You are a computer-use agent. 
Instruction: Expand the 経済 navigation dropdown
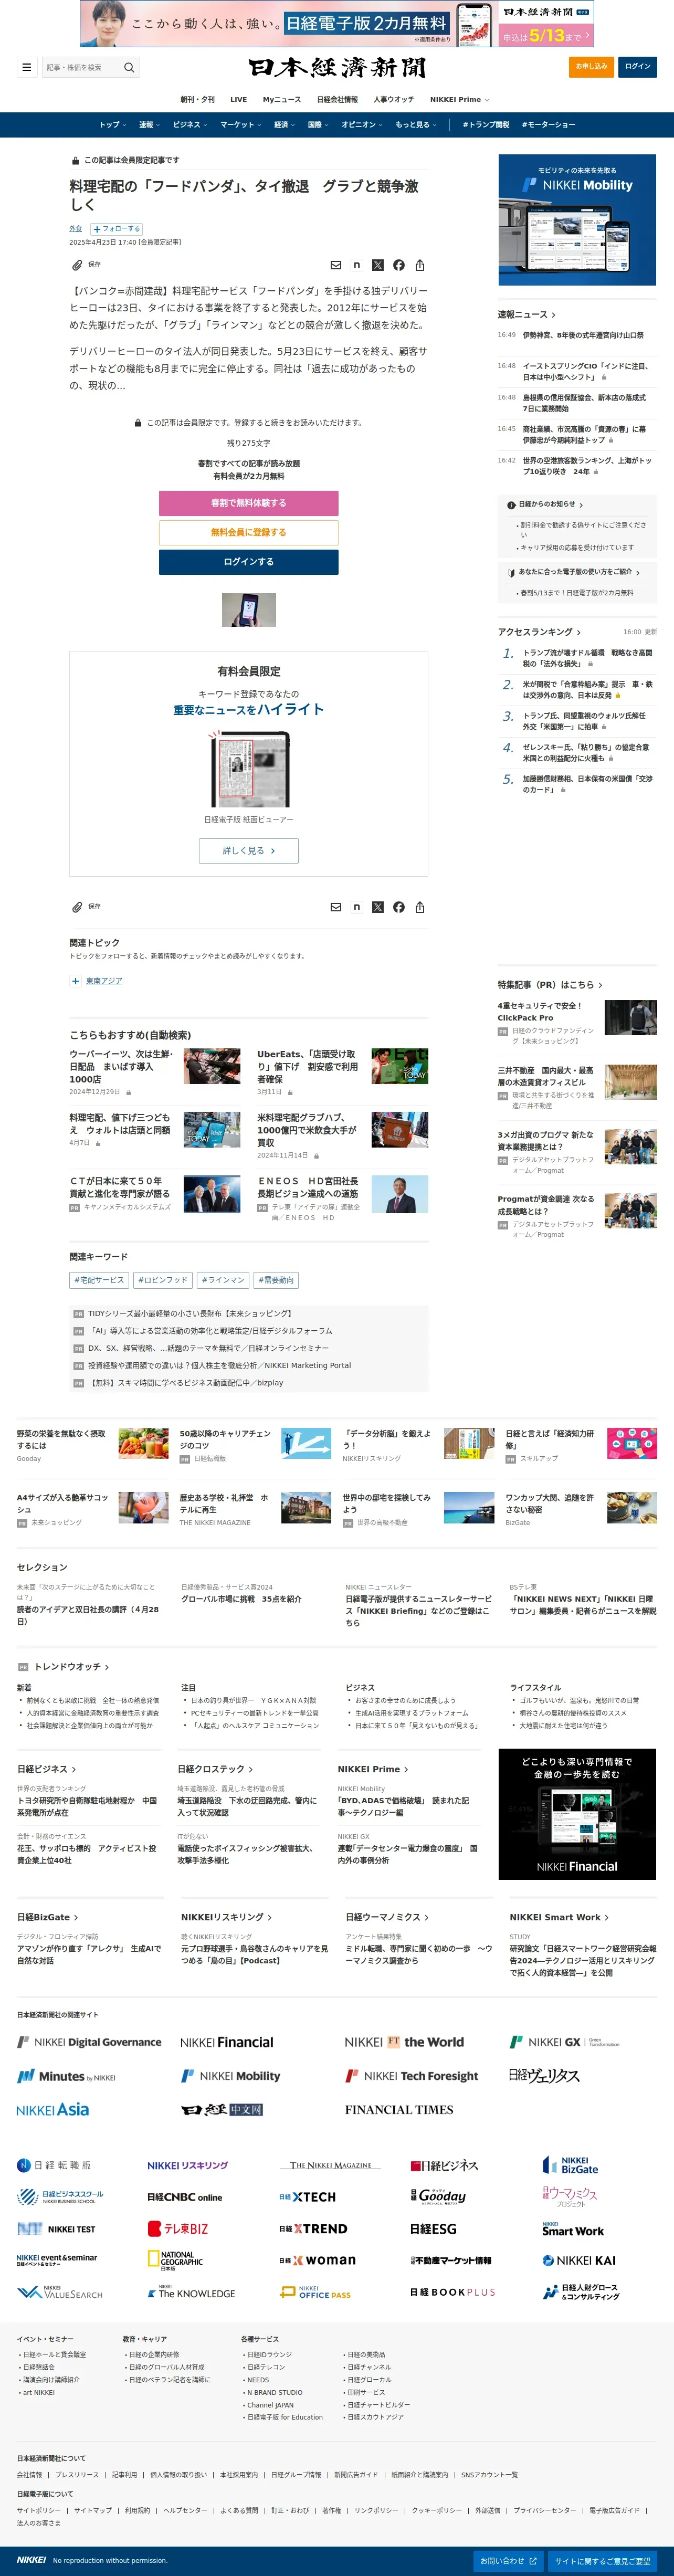point(285,125)
